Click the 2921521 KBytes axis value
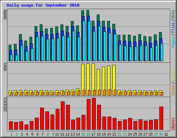Screen dimensions: 177x138 (5, 105)
